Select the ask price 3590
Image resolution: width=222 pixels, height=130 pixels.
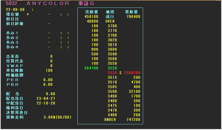pyautogui.click(x=112, y=54)
